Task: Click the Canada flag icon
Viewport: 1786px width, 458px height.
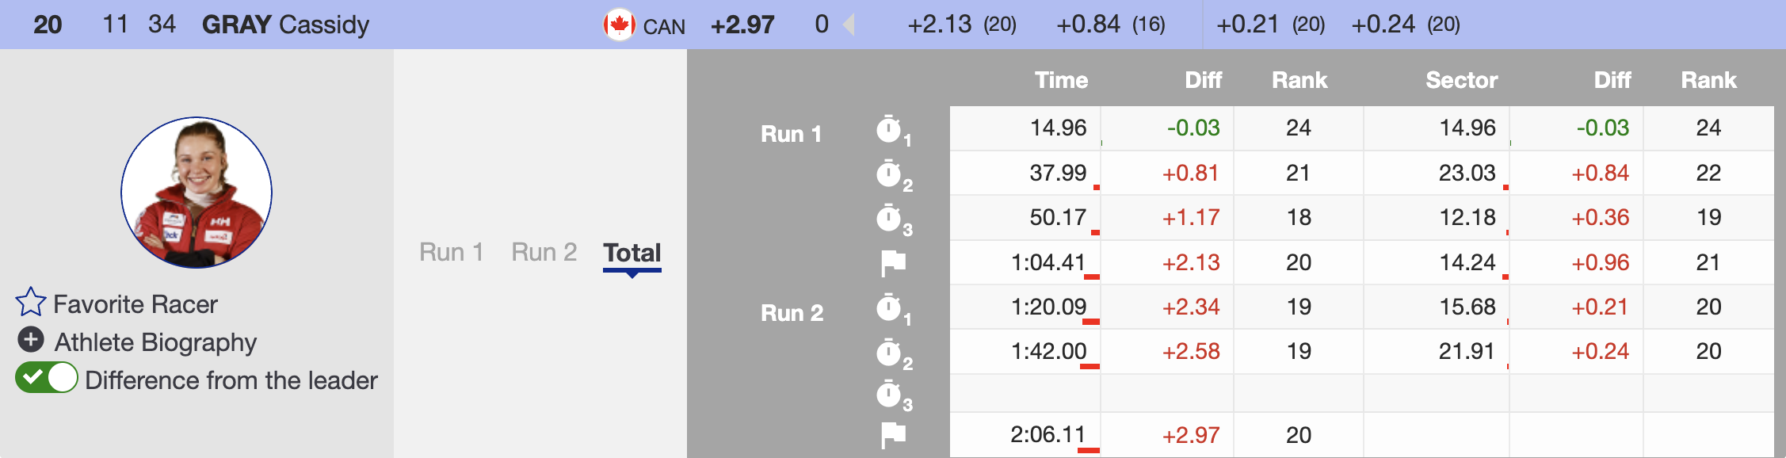Action: [x=619, y=25]
